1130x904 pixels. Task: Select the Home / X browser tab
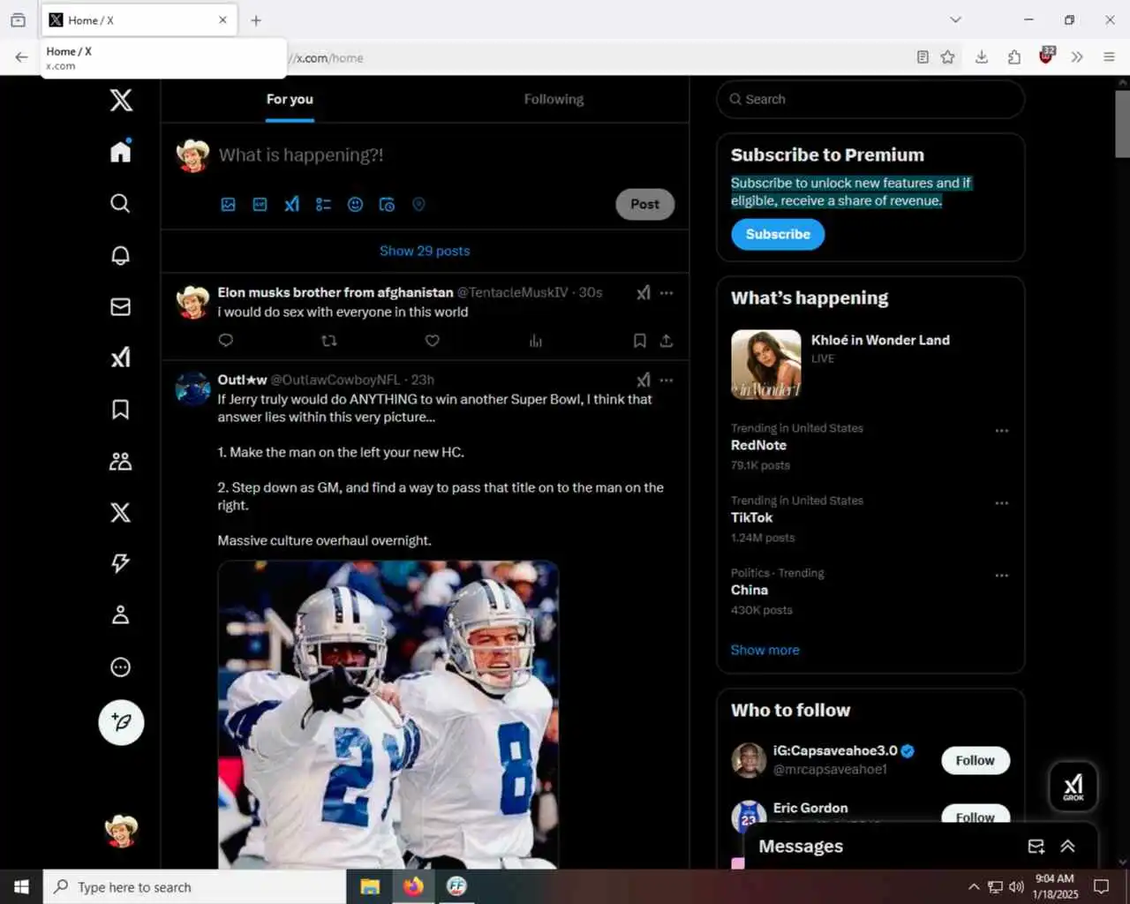tap(139, 20)
